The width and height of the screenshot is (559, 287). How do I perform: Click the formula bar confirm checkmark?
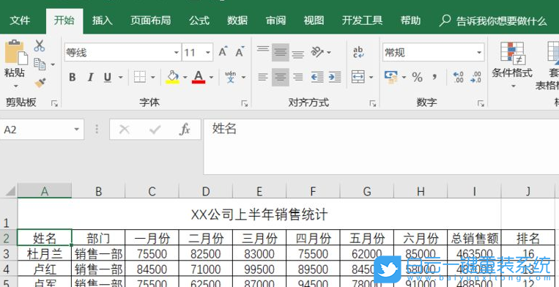click(x=155, y=130)
